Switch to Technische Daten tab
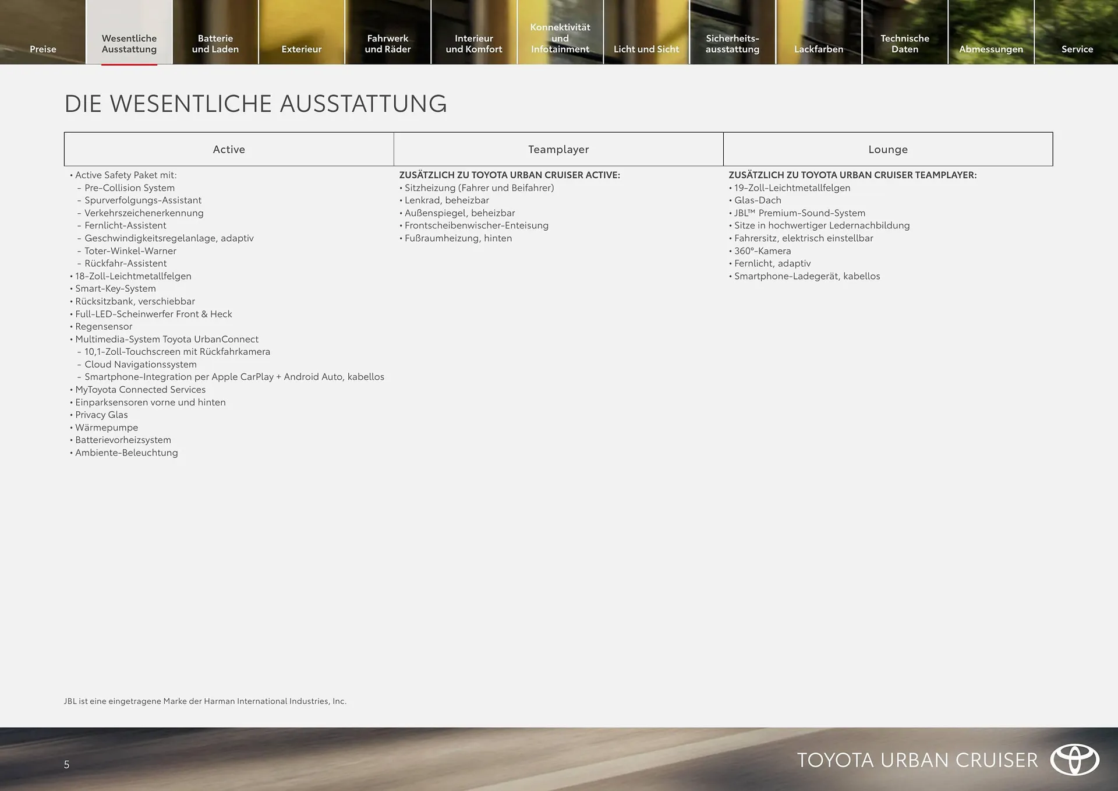This screenshot has height=791, width=1118. pos(905,44)
